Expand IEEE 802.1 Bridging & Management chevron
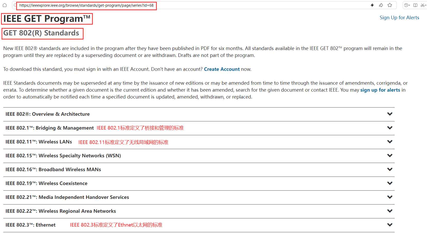This screenshot has height=233, width=427. point(390,128)
